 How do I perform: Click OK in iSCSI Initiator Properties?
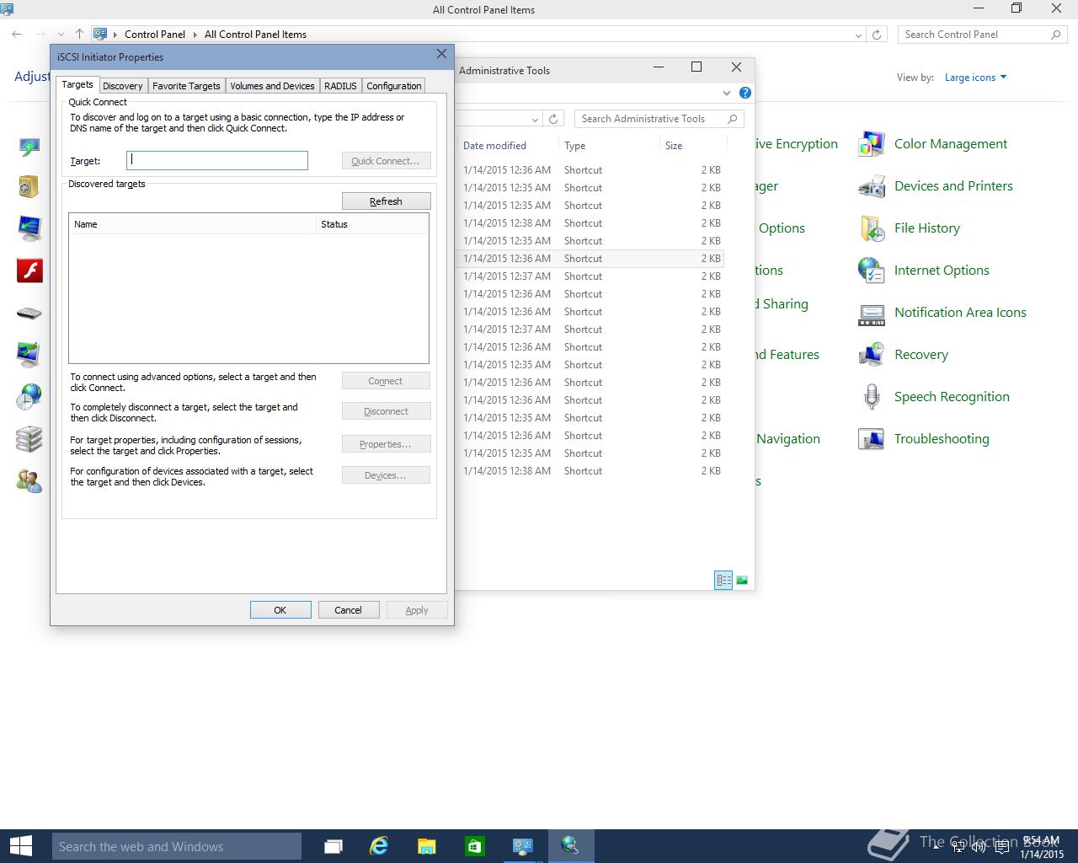click(280, 610)
